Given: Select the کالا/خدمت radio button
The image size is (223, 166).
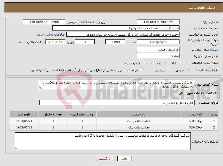Looking at the screenshot, I should (x=144, y=63).
